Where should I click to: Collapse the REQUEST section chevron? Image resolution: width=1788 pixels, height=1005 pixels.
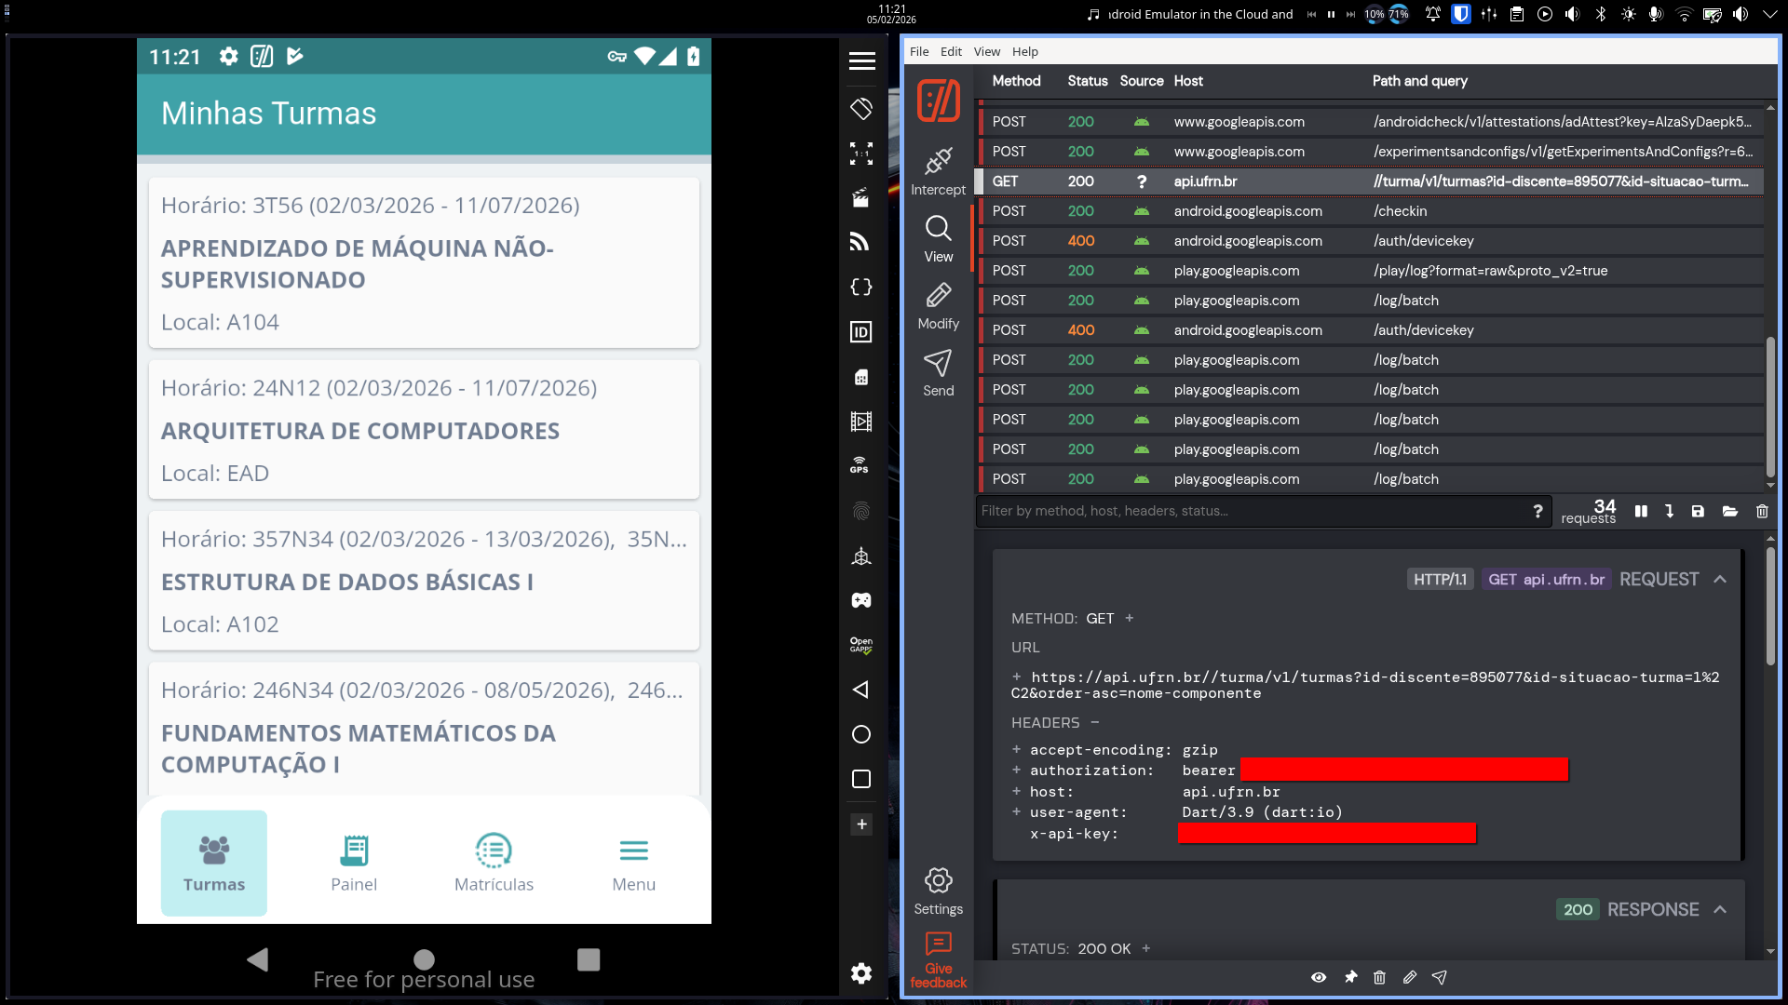tap(1718, 579)
